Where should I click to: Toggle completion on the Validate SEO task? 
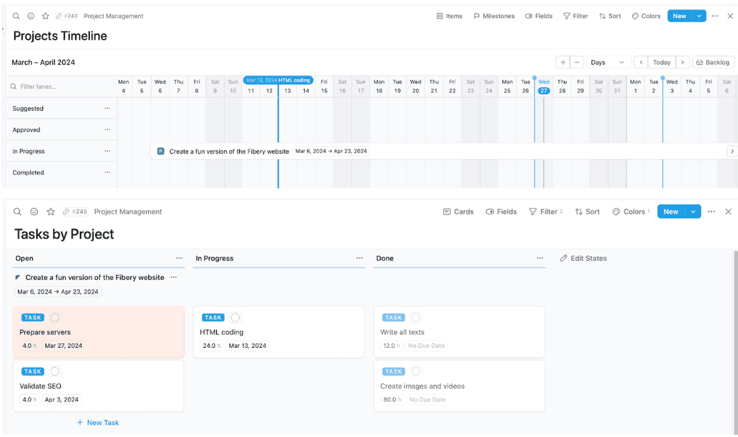[55, 371]
